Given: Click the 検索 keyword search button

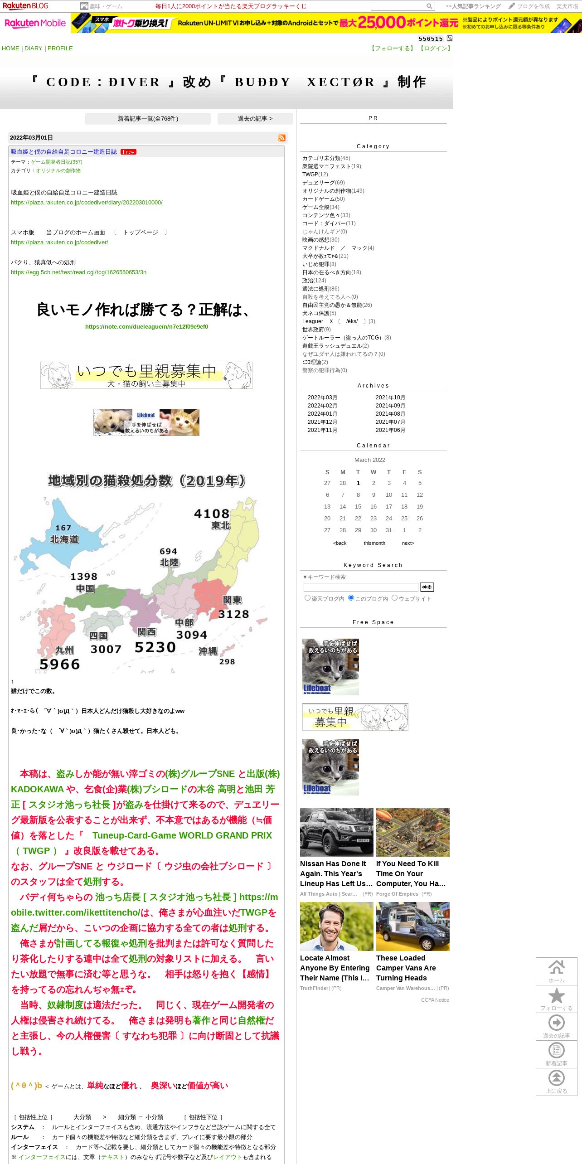Looking at the screenshot, I should point(427,587).
